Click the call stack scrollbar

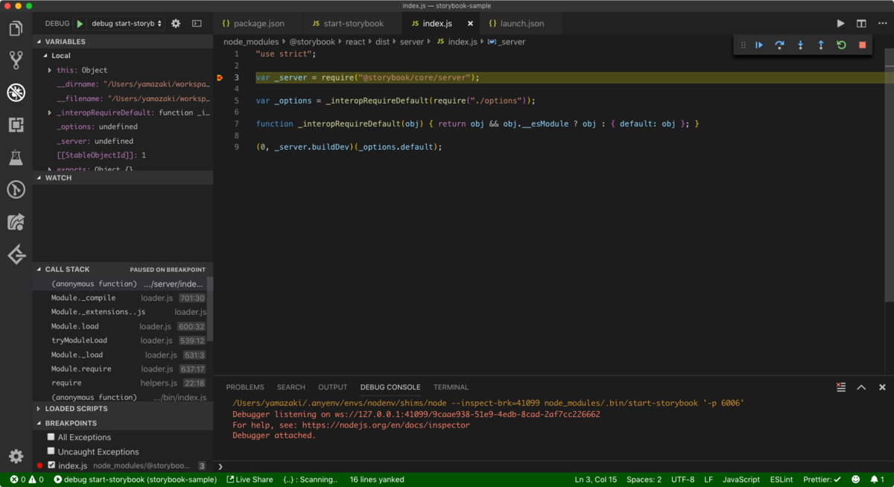point(210,309)
